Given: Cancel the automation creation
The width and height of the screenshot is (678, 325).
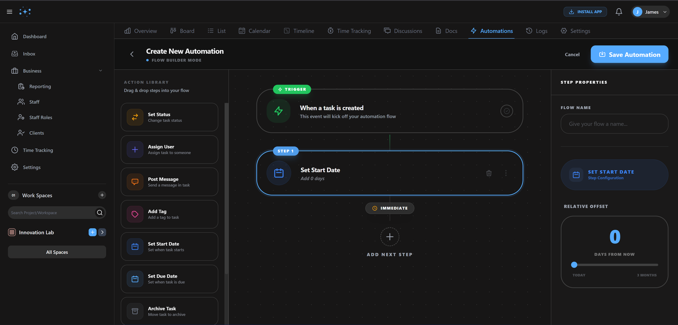Looking at the screenshot, I should 572,55.
